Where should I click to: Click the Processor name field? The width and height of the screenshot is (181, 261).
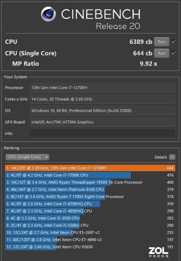(102, 88)
